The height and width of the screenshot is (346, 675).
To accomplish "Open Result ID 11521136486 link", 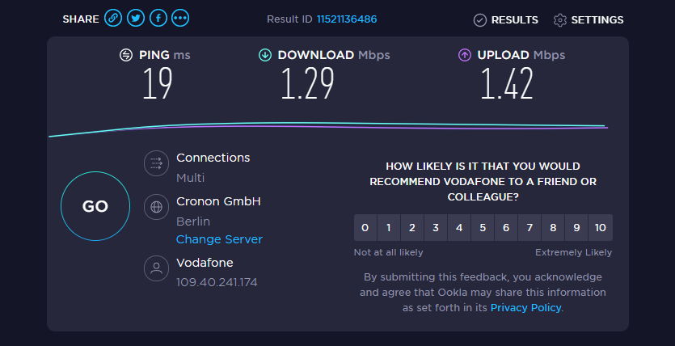I will click(x=347, y=19).
